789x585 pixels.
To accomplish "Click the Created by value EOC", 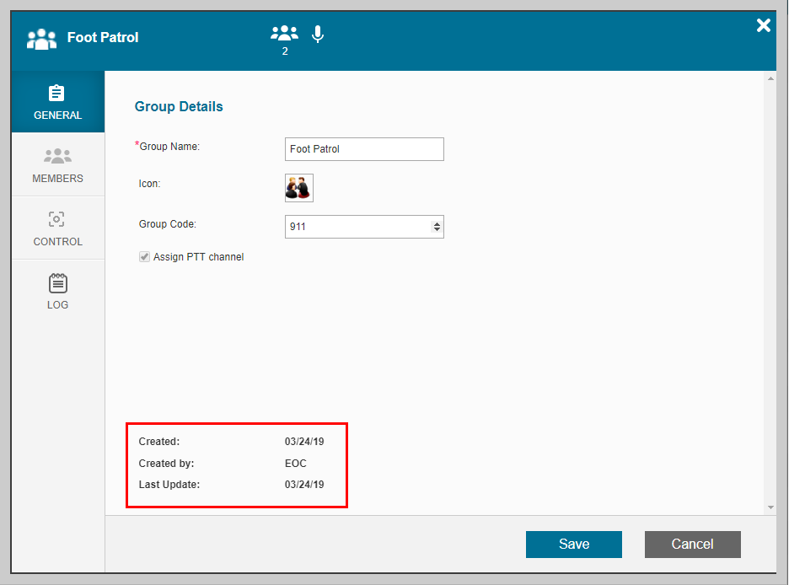I will [x=295, y=464].
